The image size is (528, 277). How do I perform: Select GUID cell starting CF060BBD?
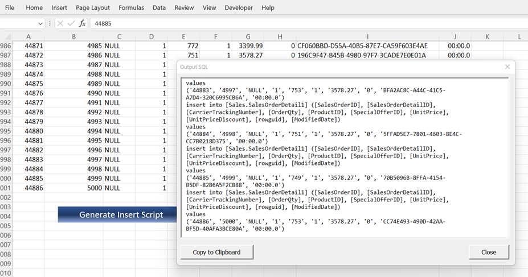pos(367,46)
